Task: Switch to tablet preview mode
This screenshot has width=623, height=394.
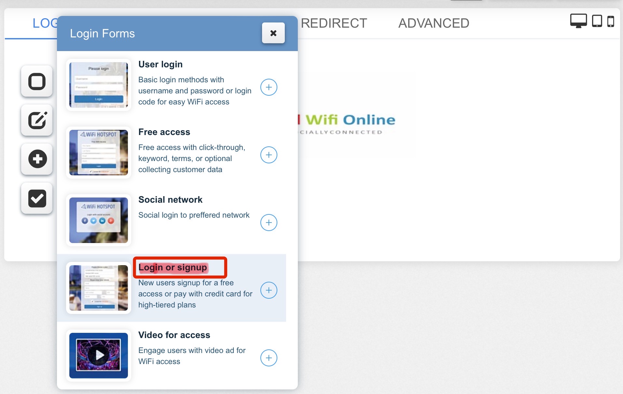Action: tap(597, 21)
